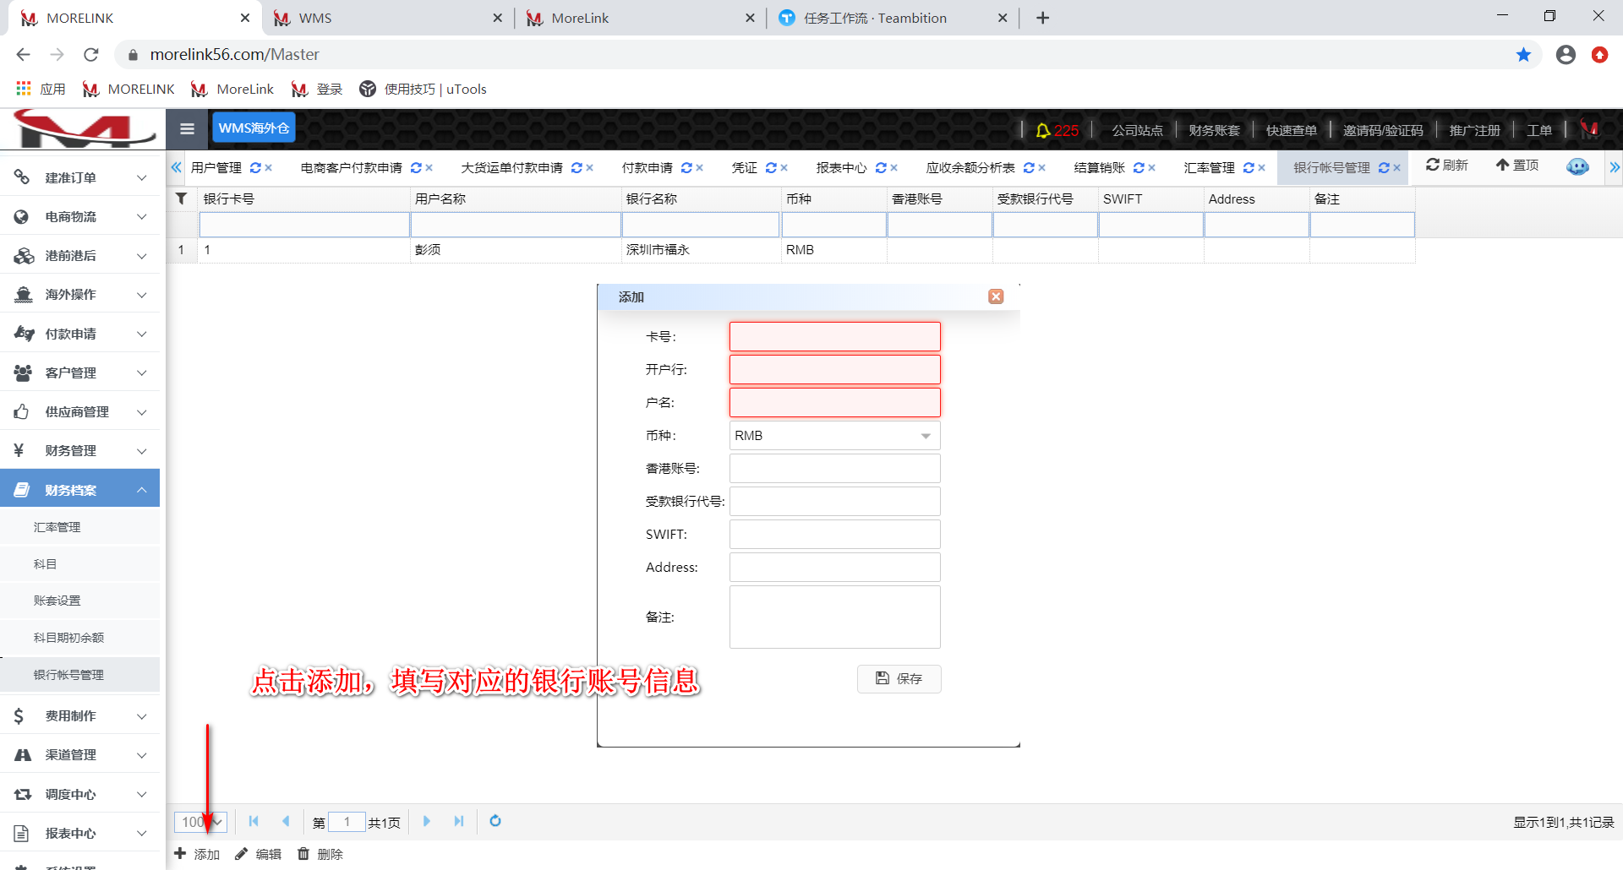
Task: Click the MORELINK logo
Action: pos(82,128)
